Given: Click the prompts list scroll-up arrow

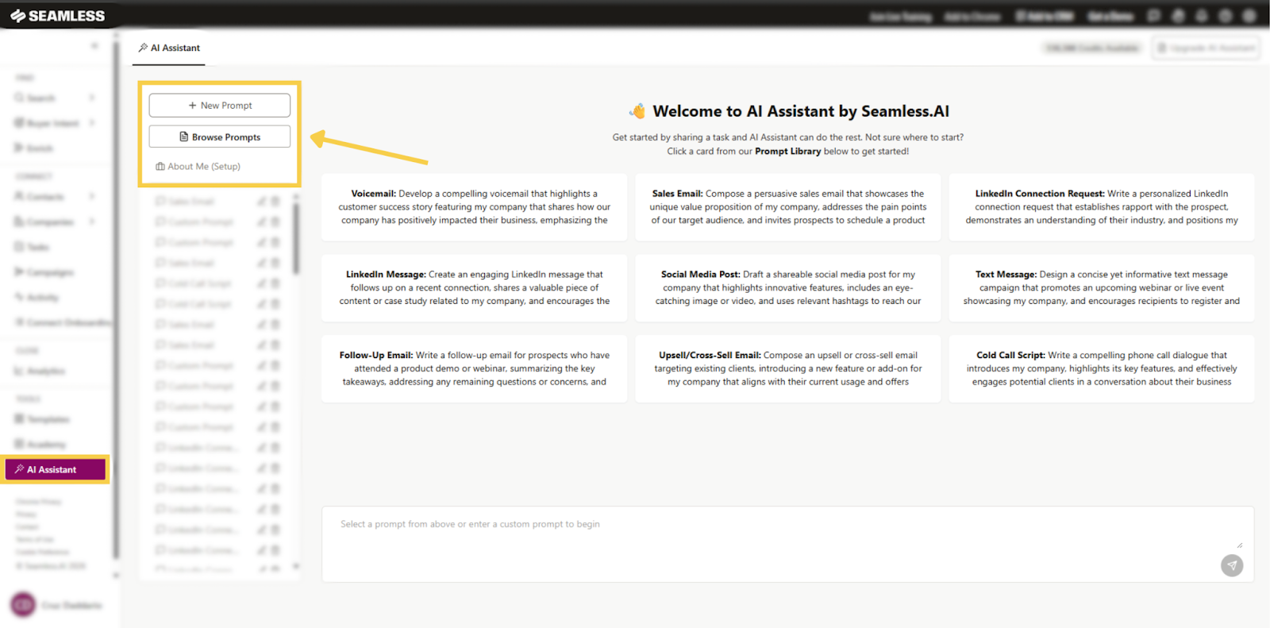Looking at the screenshot, I should (296, 196).
